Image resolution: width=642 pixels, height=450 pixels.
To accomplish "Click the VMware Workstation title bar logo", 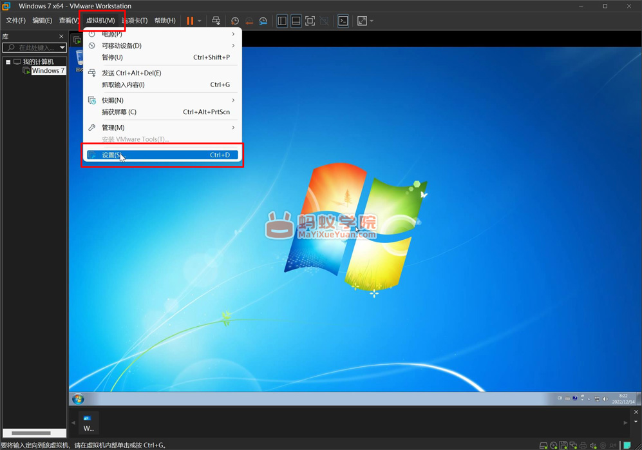I will 6,6.
